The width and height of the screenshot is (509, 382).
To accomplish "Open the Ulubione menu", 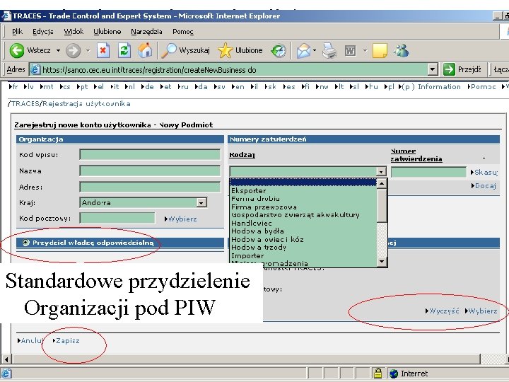I will tap(107, 32).
